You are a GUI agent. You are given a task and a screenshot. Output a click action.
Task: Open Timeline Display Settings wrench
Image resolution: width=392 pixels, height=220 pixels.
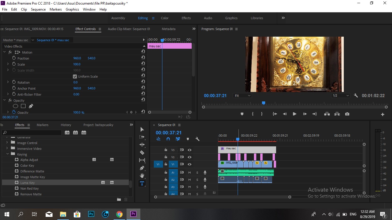[x=197, y=139]
